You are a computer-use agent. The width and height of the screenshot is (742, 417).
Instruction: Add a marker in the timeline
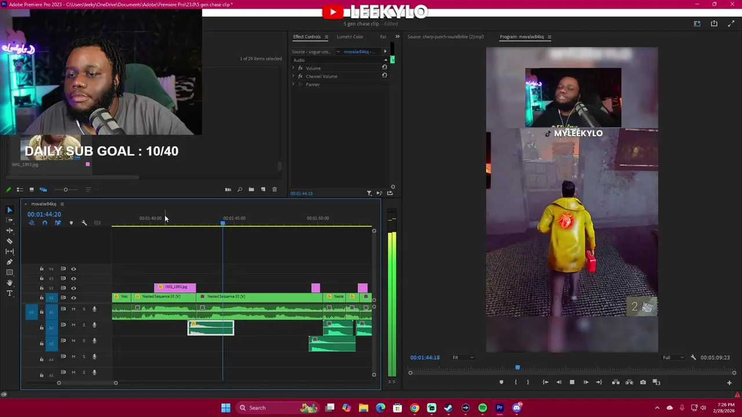click(x=71, y=223)
